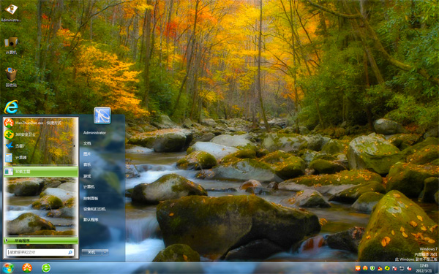
Task: Open the 回收站 recycle bin on desktop
Action: click(11, 77)
